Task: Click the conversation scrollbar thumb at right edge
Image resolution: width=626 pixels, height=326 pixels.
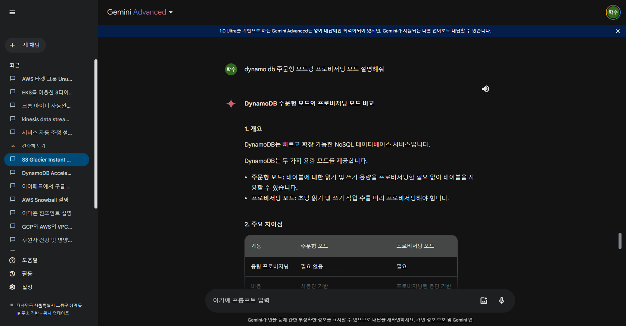Action: click(x=620, y=241)
